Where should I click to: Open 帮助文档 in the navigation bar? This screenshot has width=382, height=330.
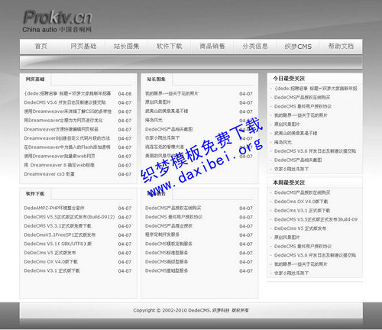(x=341, y=46)
